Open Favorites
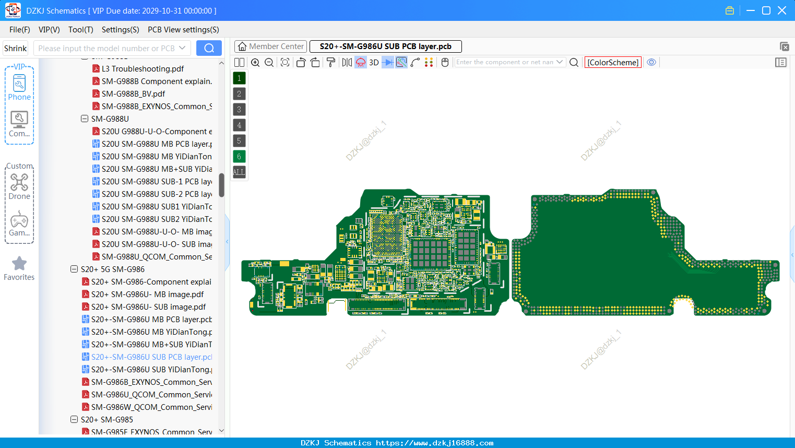 pos(19,268)
